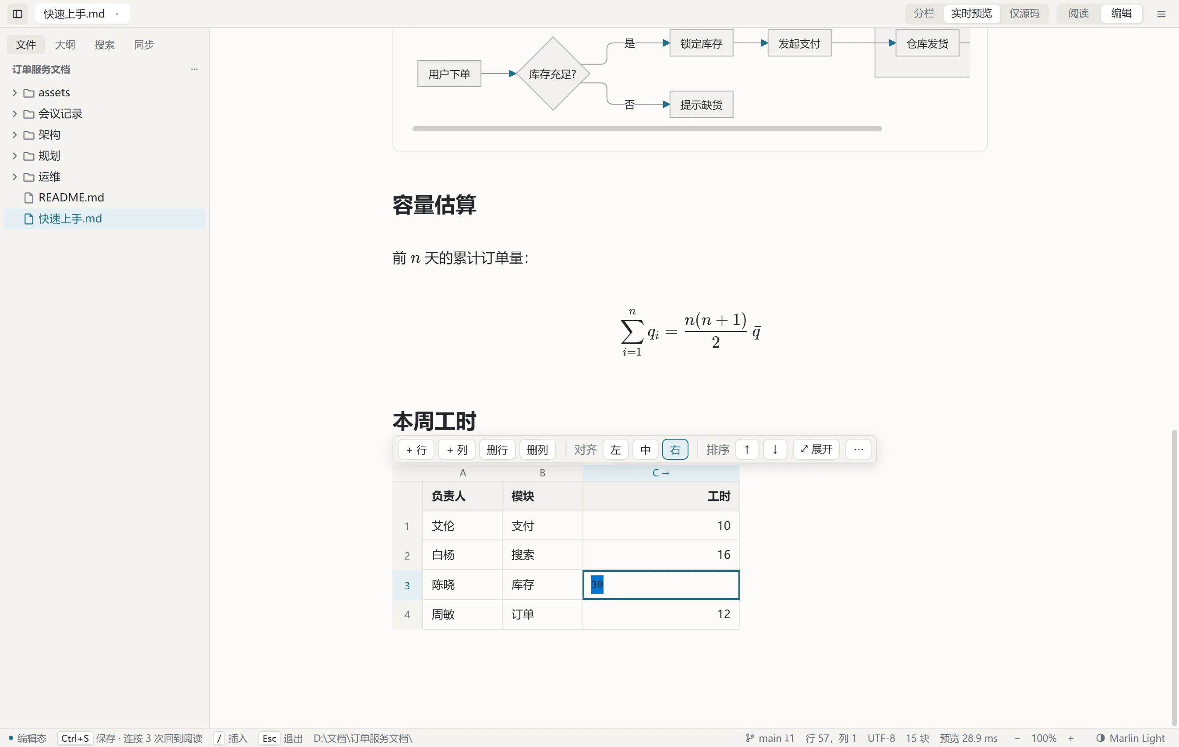
Task: Switch to 仅源码 source-only mode
Action: 1024,13
